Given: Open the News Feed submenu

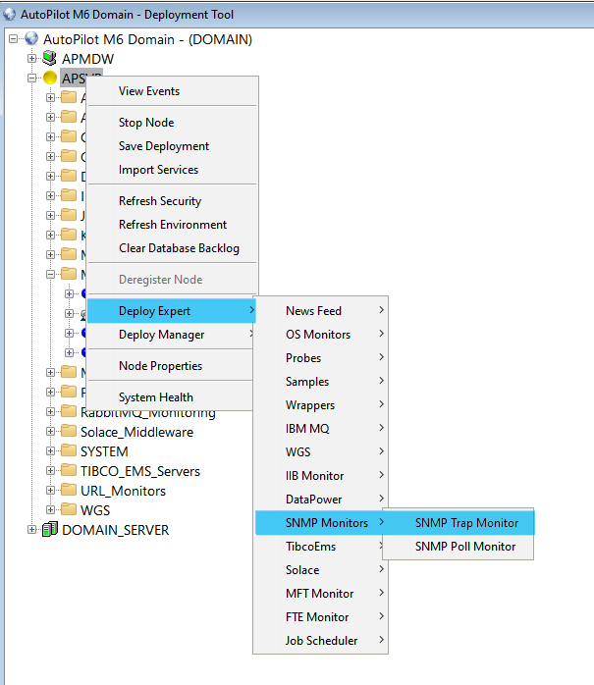Looking at the screenshot, I should point(321,311).
